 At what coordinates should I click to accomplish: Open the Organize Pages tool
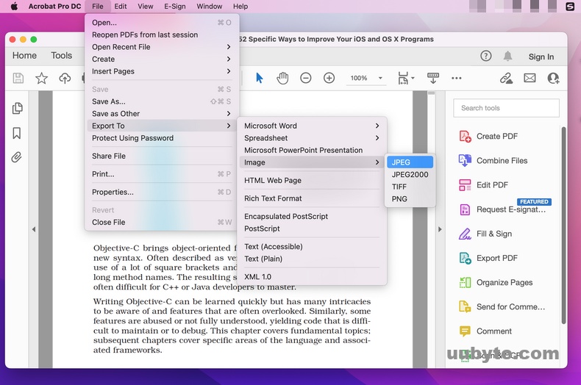coord(496,282)
